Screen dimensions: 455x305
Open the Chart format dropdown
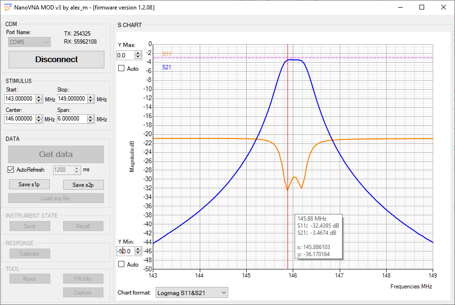[192, 293]
